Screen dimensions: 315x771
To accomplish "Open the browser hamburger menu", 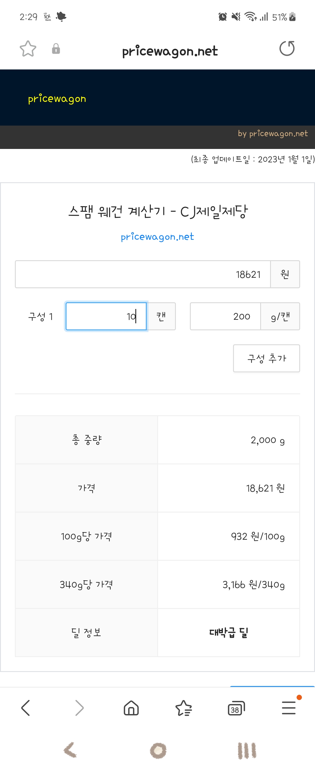I will tap(289, 708).
